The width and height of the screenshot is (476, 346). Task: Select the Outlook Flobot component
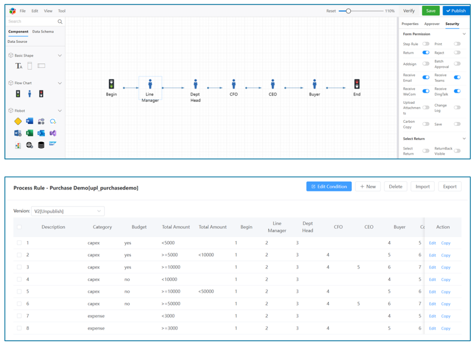click(41, 133)
